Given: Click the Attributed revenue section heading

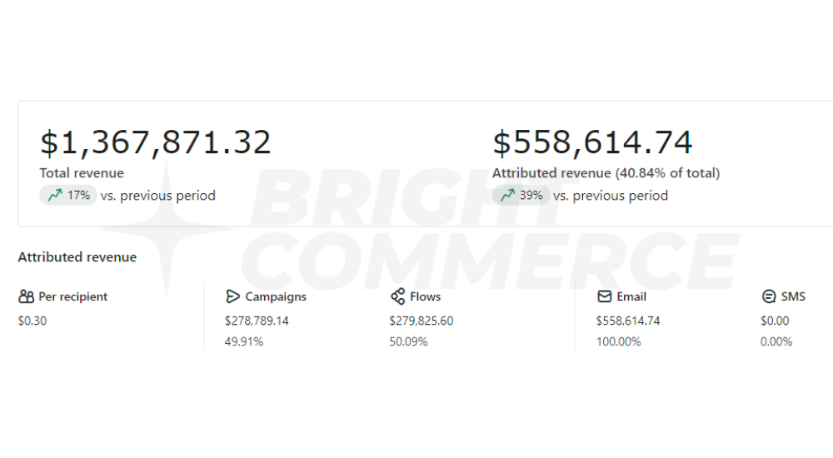Looking at the screenshot, I should [77, 257].
